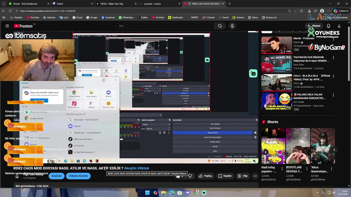This screenshot has height=197, width=351.
Task: Open BOYUTLARI DEVASA short thumbnail
Action: click(x=298, y=146)
